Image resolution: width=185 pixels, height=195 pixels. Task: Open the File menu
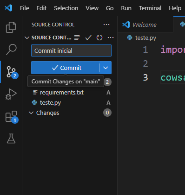(x=25, y=8)
